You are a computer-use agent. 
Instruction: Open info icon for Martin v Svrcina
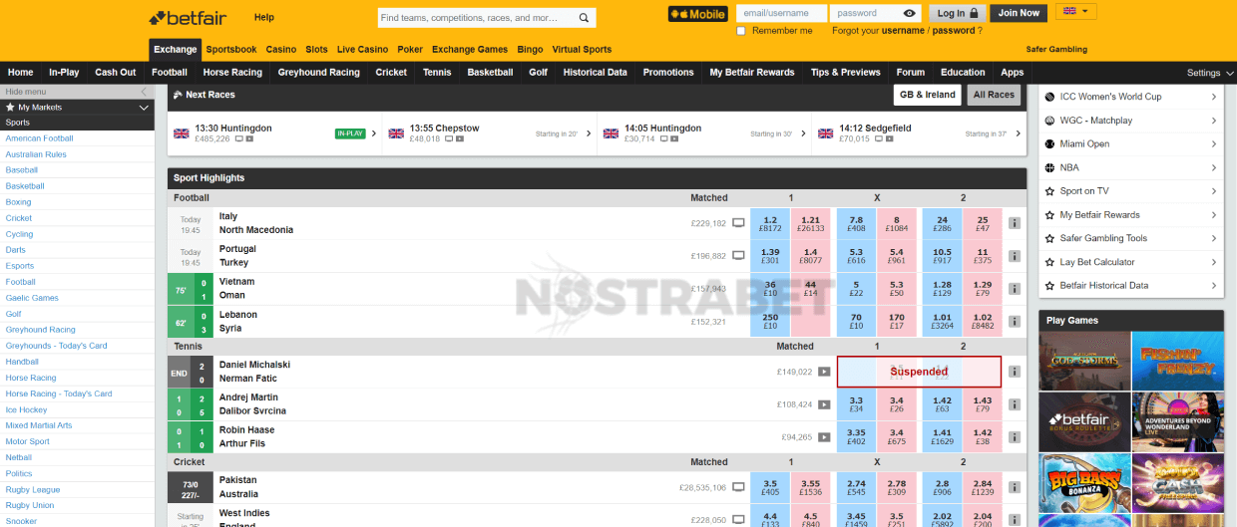[x=1015, y=404]
